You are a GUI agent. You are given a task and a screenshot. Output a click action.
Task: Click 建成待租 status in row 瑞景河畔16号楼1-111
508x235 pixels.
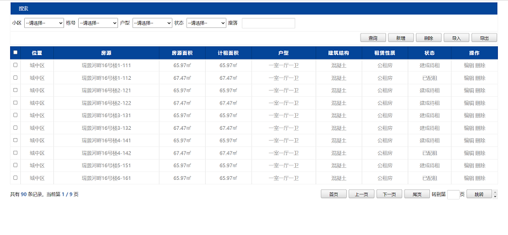coord(430,65)
